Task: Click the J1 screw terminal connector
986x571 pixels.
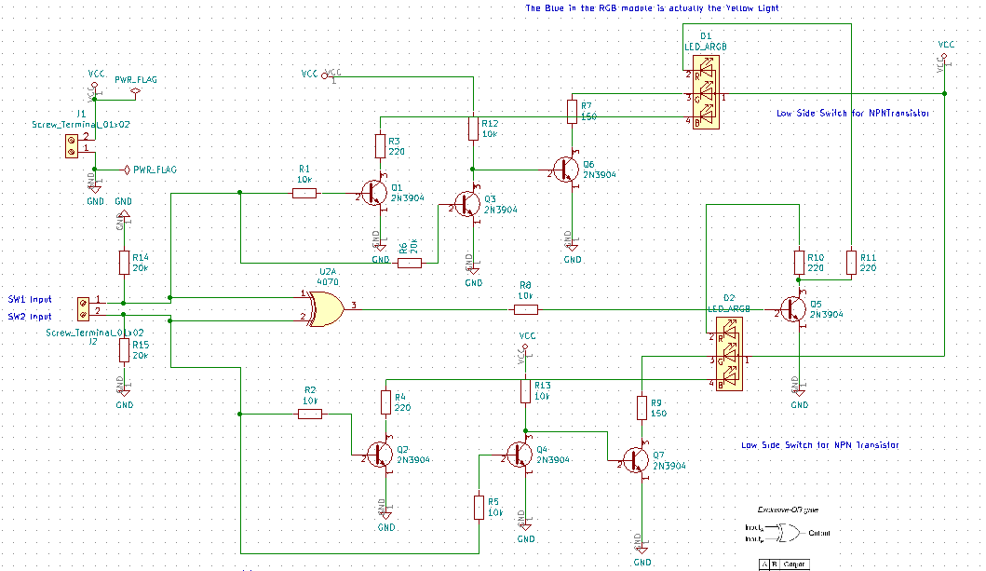Action: pos(71,144)
